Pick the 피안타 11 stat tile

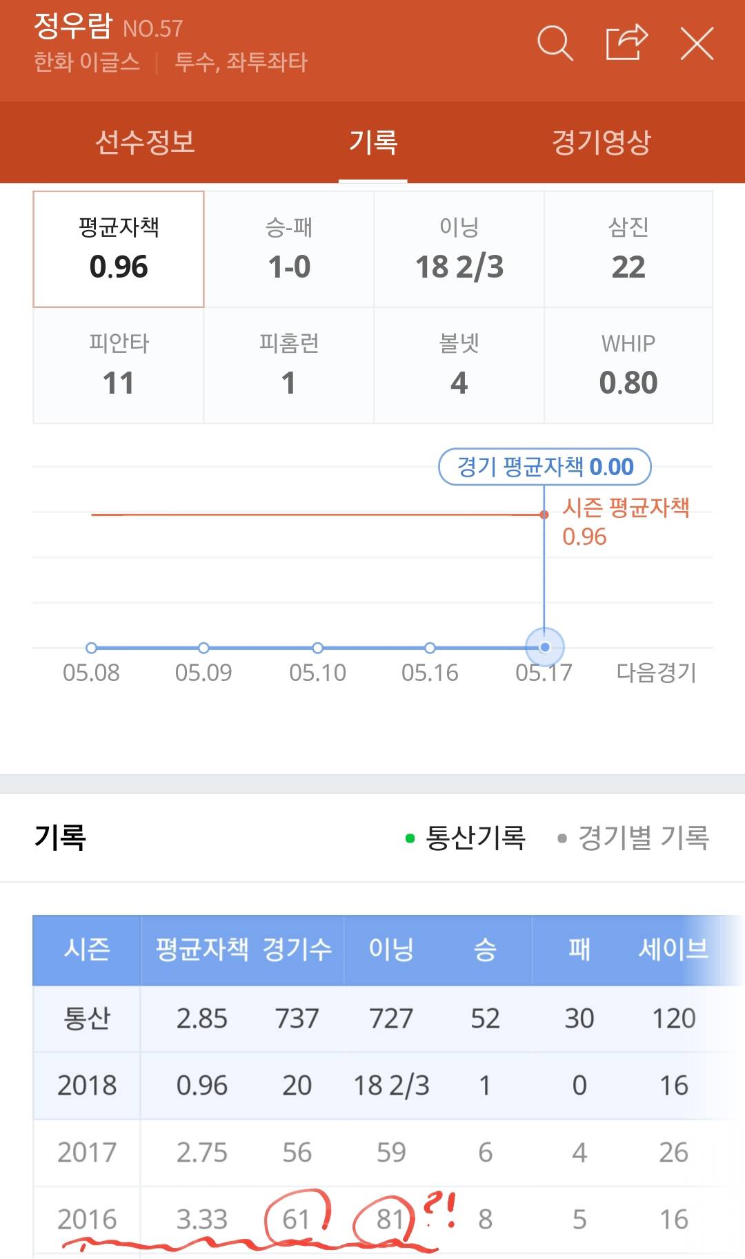coord(119,365)
